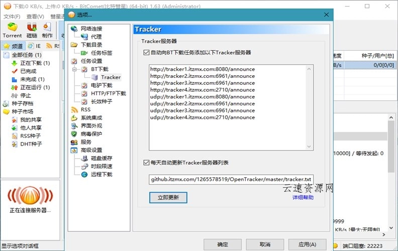Select scheduled speed limit icon

click(x=84, y=166)
